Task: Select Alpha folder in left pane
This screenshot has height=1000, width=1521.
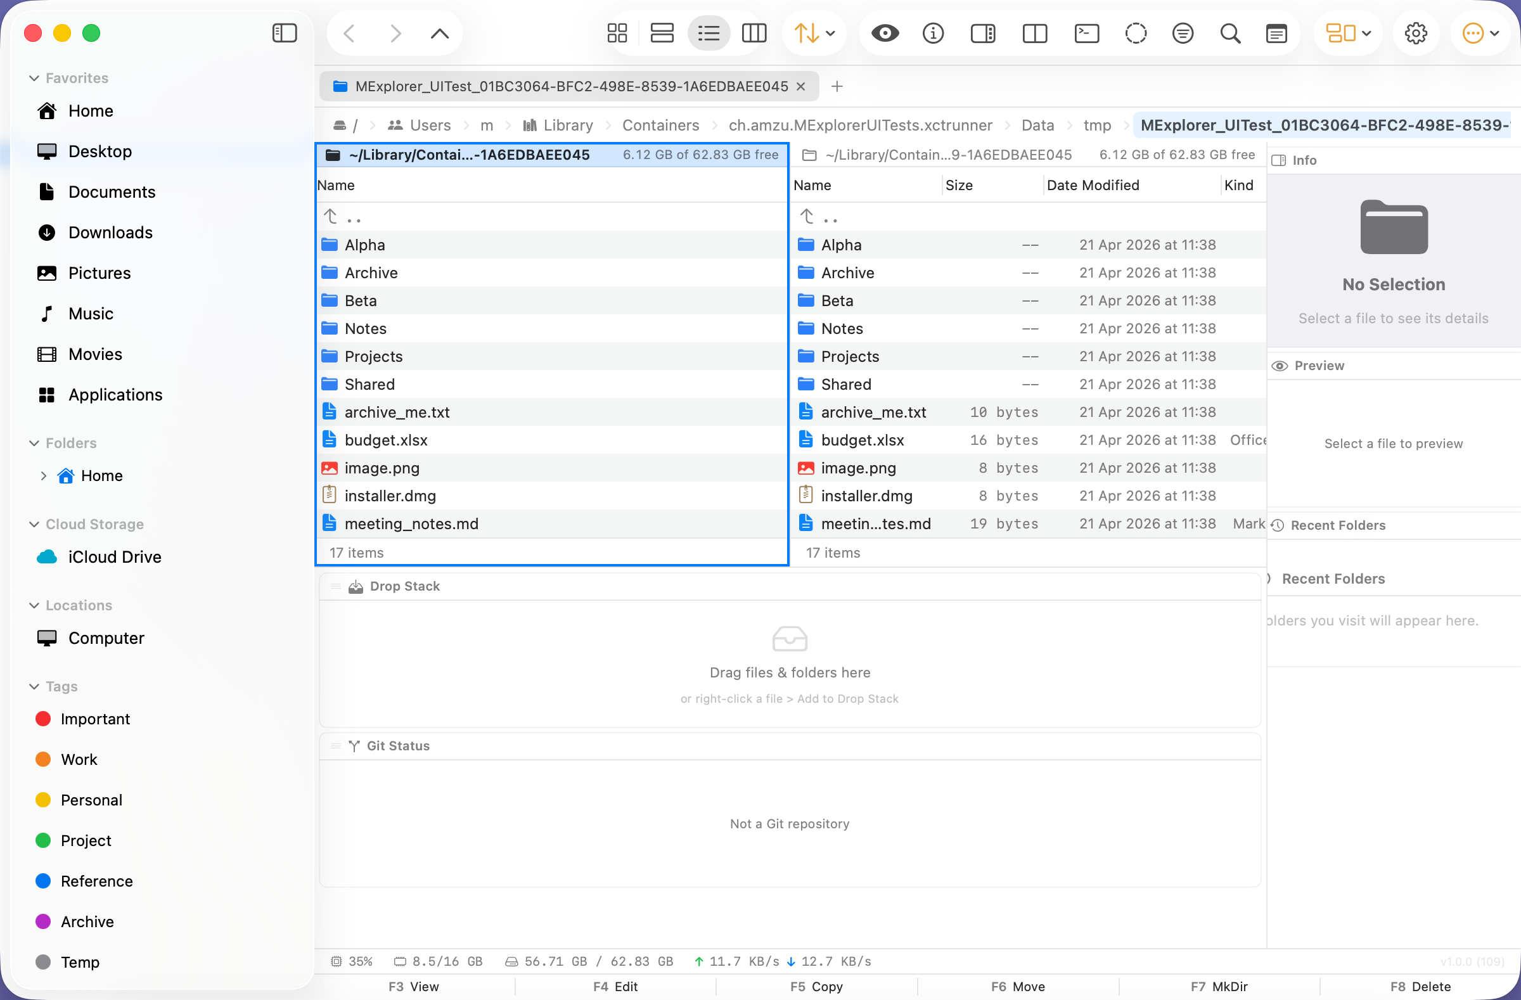Action: coord(552,245)
